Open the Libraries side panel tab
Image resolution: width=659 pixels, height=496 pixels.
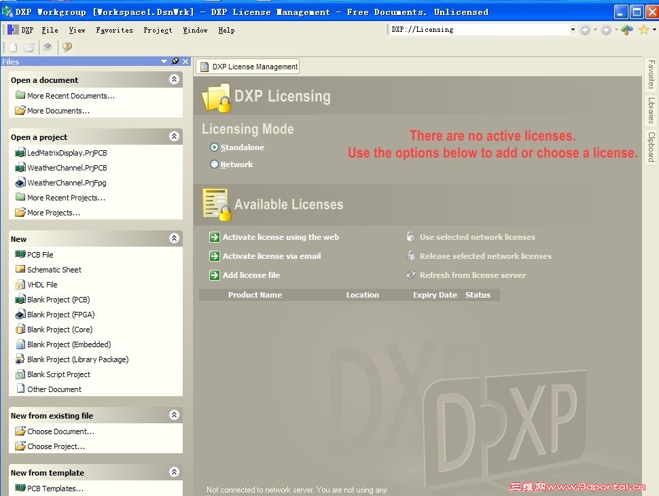(651, 110)
